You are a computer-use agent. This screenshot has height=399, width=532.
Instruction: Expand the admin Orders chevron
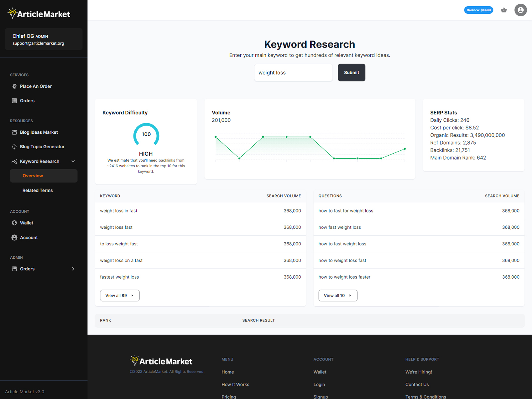(x=73, y=269)
